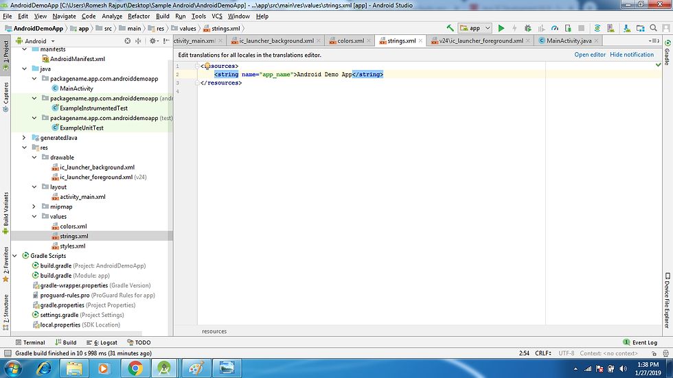Select AndroidManifest.xml in project tree
This screenshot has width=673, height=378.
pos(73,59)
